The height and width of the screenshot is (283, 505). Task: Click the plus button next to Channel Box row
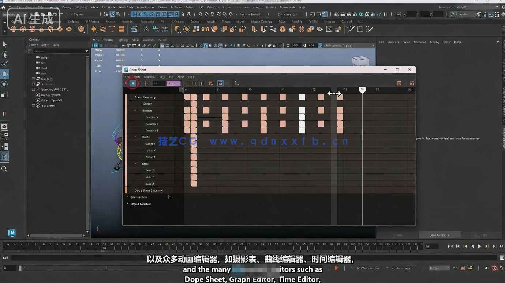(x=169, y=197)
